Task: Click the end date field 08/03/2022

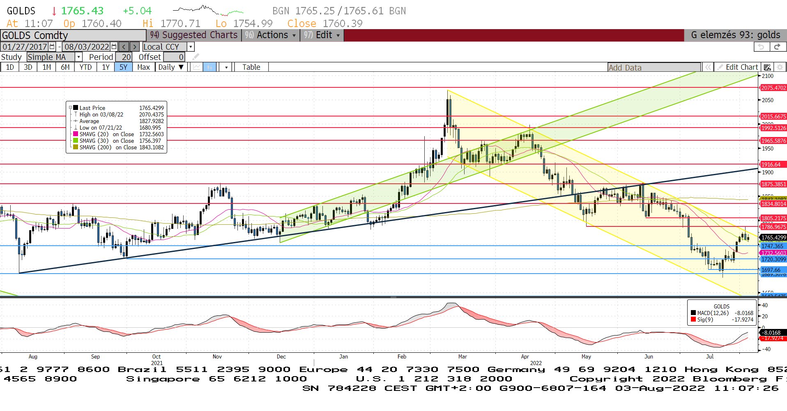Action: point(87,47)
